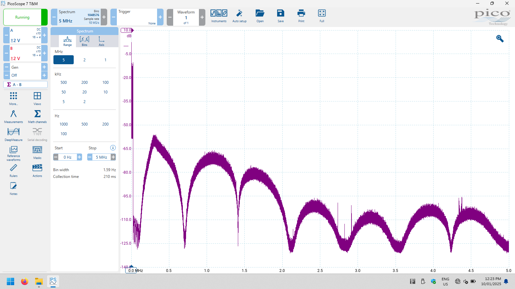Open the Spectrum 5 MHz panel
The height and width of the screenshot is (289, 515).
pos(79,17)
